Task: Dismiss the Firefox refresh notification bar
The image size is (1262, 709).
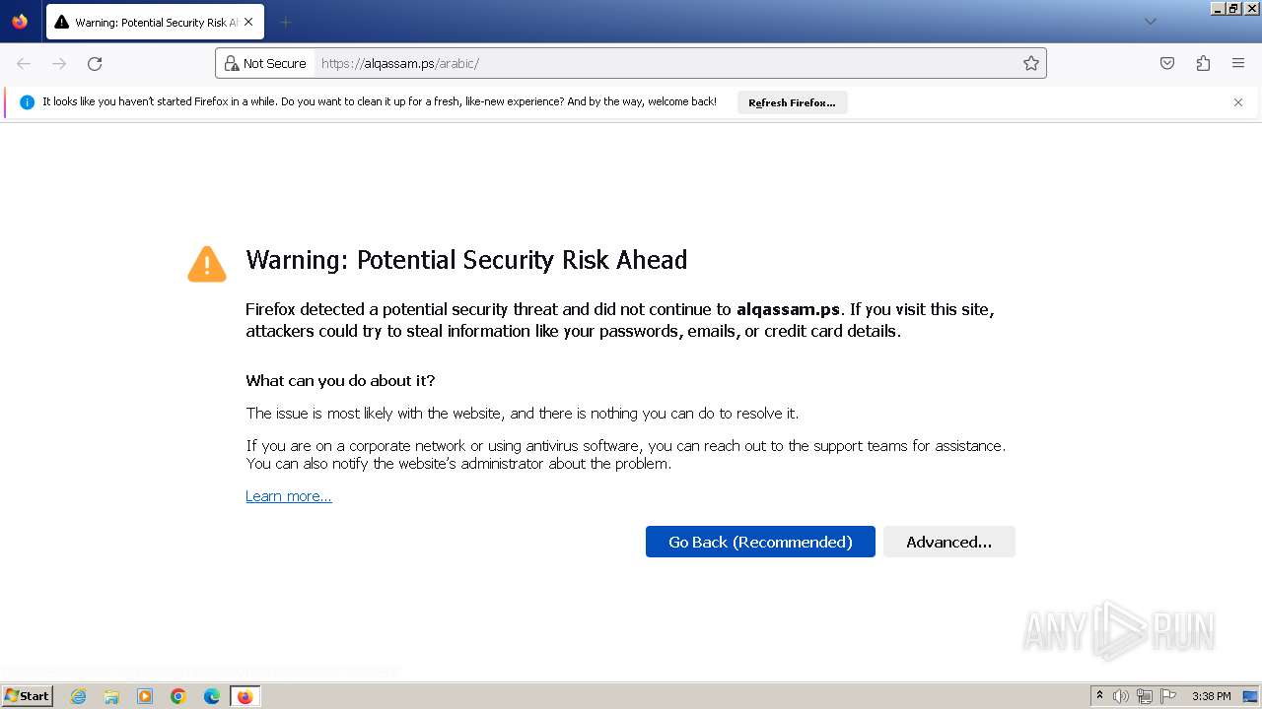Action: click(1238, 102)
